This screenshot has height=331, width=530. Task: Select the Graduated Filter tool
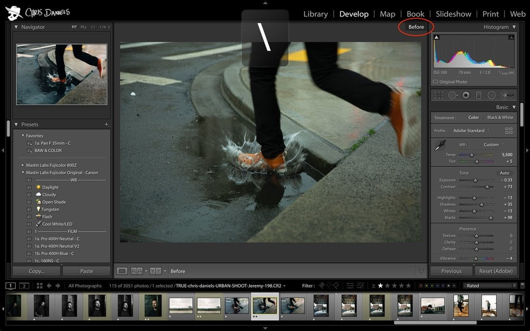pos(479,95)
